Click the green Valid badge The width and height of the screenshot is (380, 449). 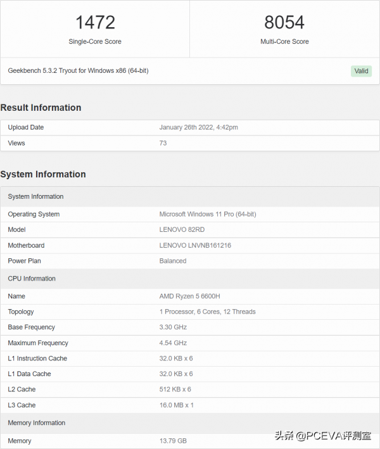tap(361, 71)
